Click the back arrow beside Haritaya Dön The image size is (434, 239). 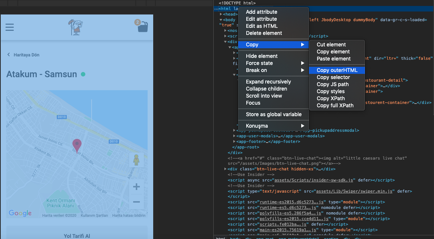tap(9, 55)
